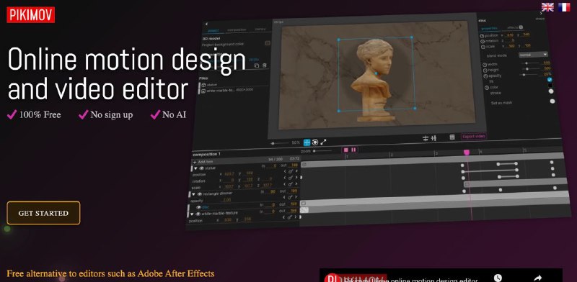Open the effects tab
The height and width of the screenshot is (282, 577).
[514, 27]
